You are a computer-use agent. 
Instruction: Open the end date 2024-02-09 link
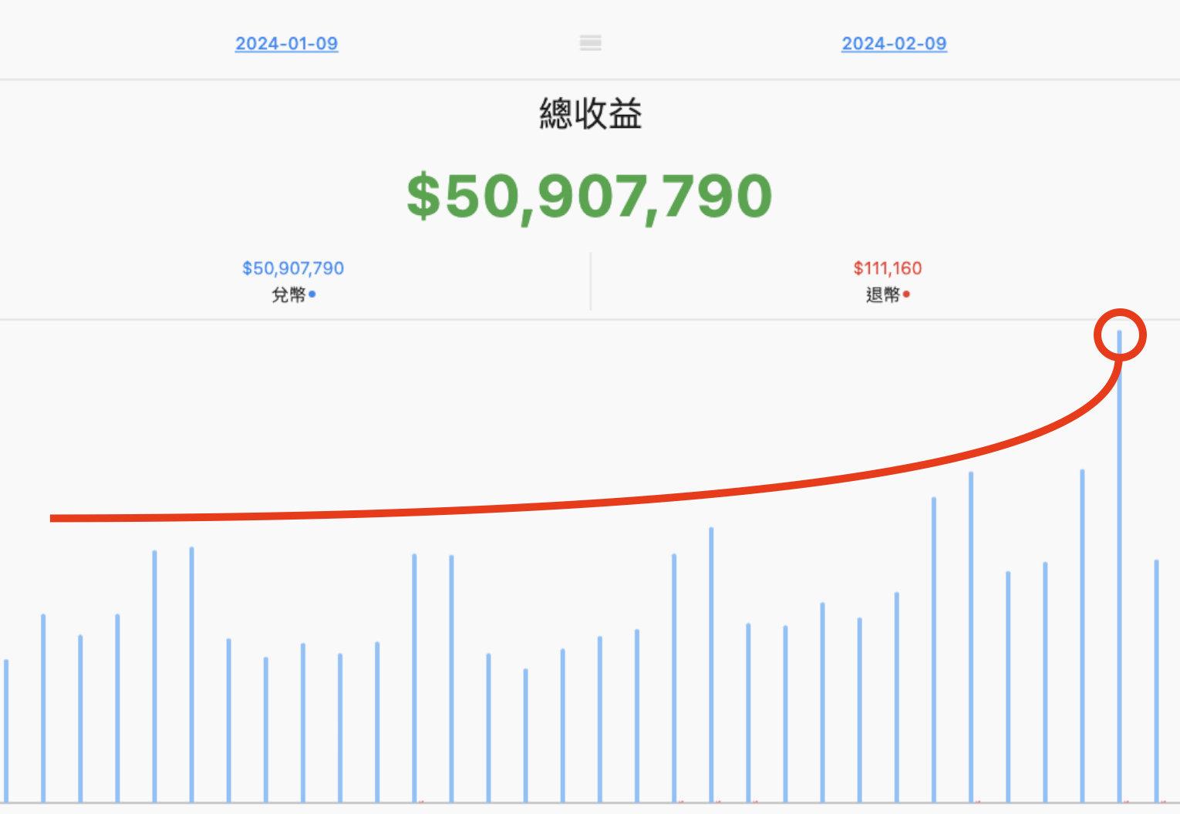click(894, 44)
